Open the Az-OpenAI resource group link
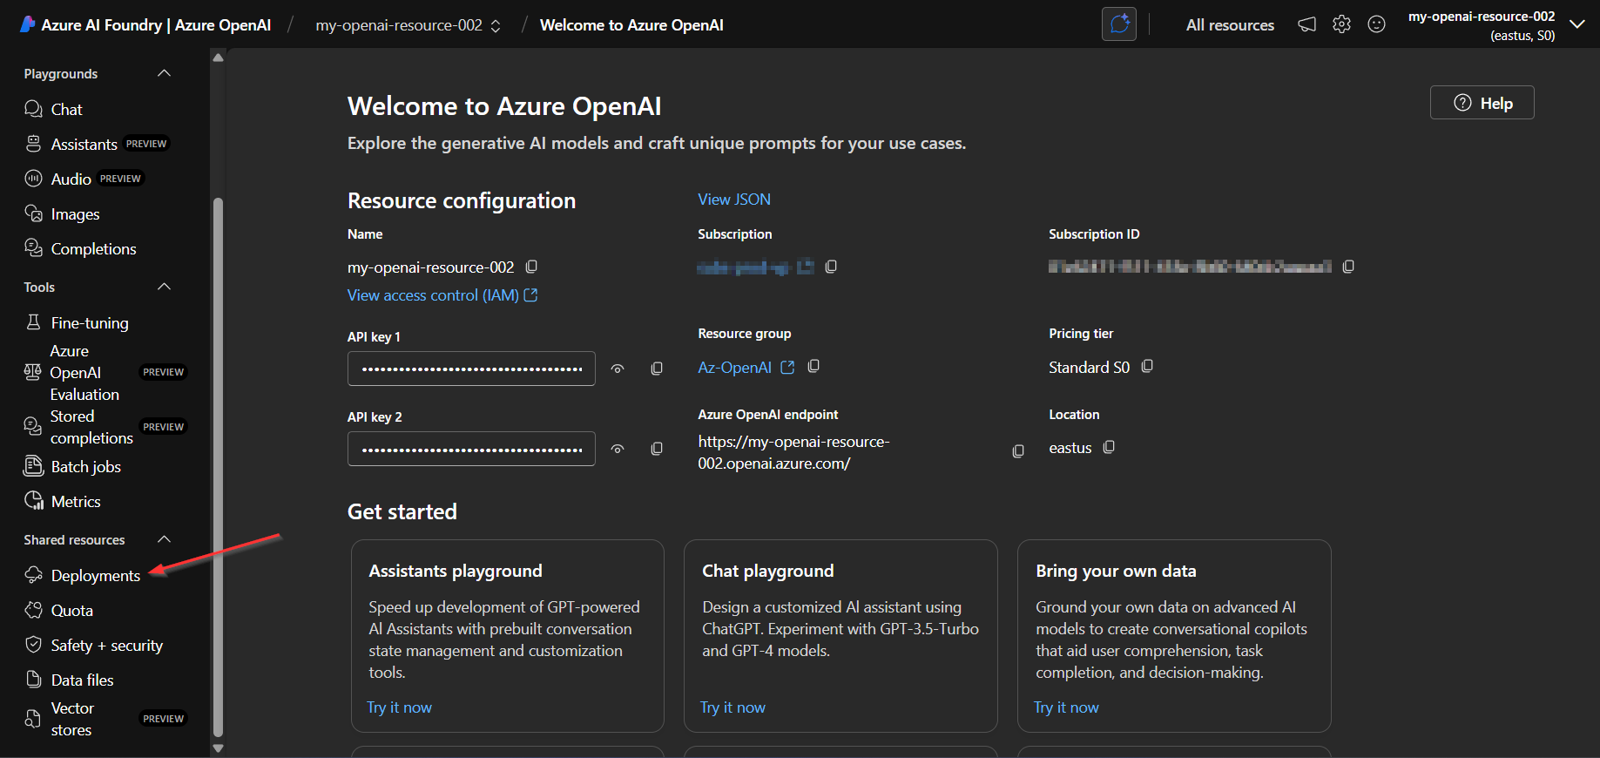 coord(734,368)
